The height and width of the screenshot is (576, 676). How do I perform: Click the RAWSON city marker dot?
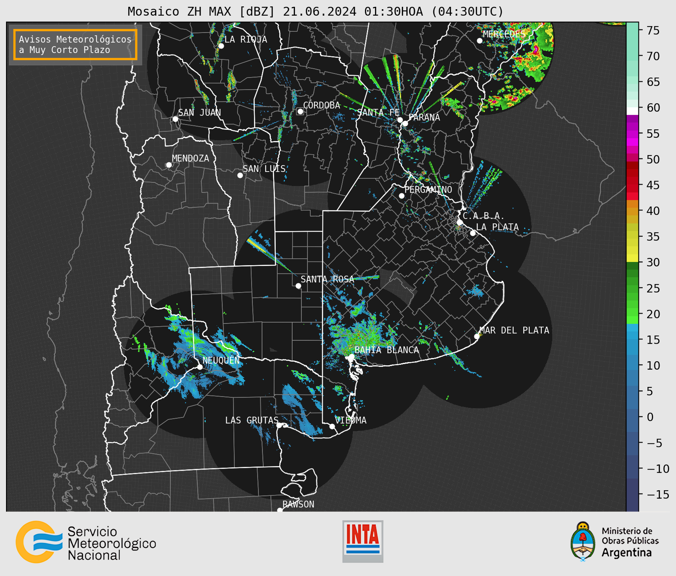280,510
